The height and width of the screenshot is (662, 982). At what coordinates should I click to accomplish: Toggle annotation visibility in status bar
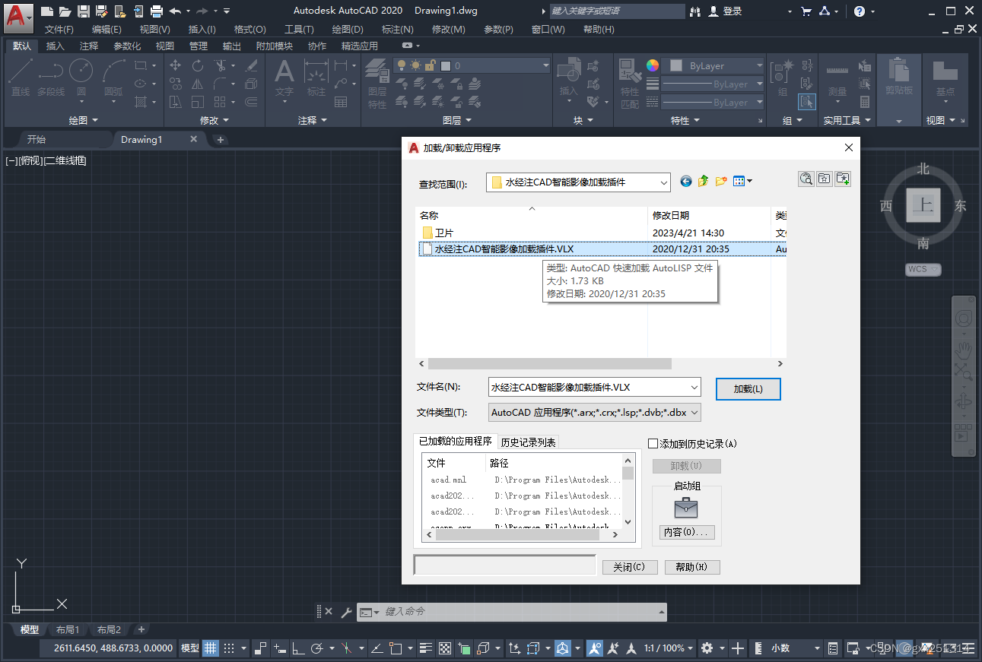click(x=595, y=648)
